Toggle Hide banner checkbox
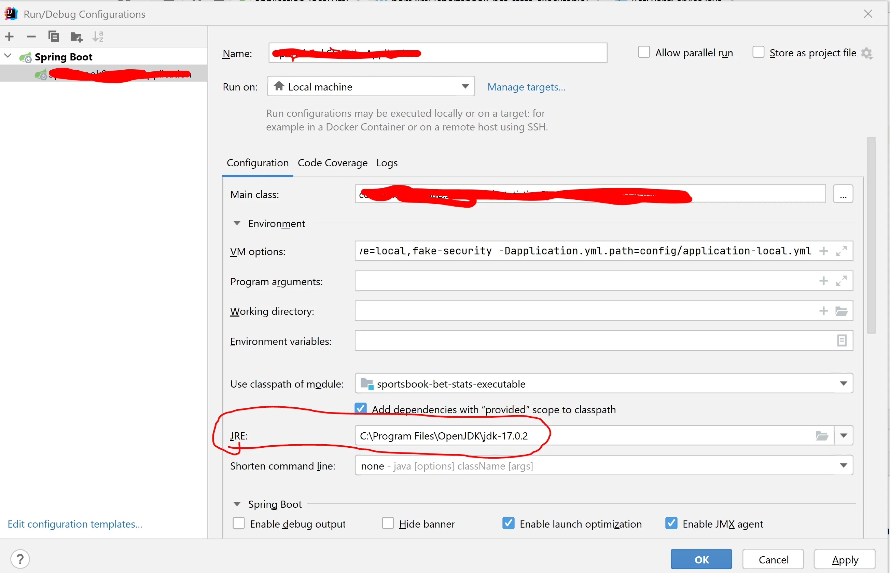 click(388, 523)
